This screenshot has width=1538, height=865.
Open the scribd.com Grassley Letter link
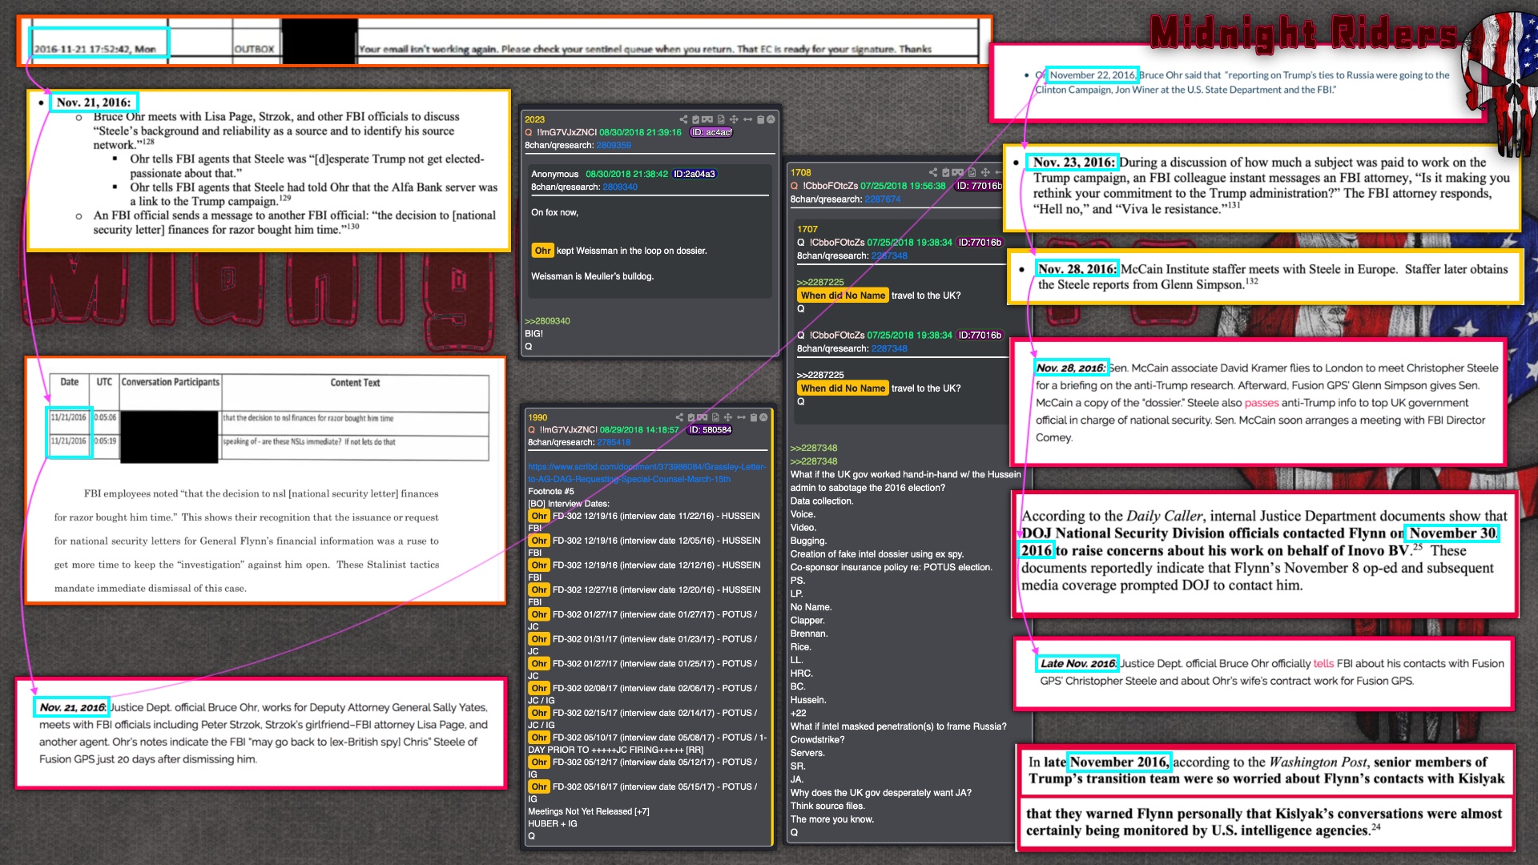coord(646,473)
